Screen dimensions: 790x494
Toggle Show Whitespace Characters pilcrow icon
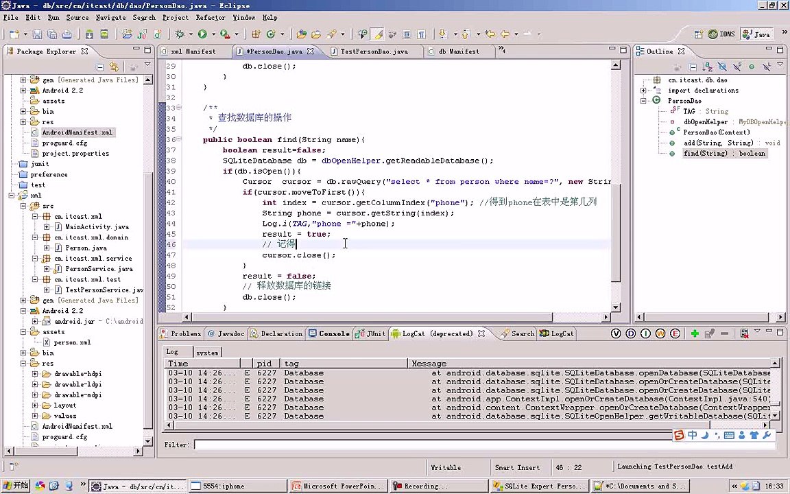(421, 34)
